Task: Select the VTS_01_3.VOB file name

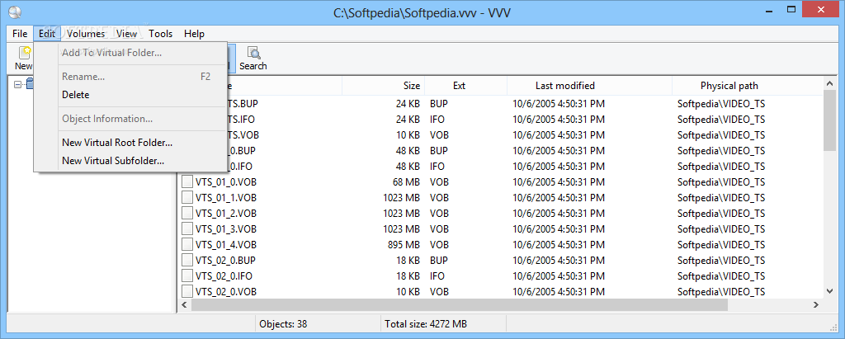Action: pyautogui.click(x=226, y=229)
